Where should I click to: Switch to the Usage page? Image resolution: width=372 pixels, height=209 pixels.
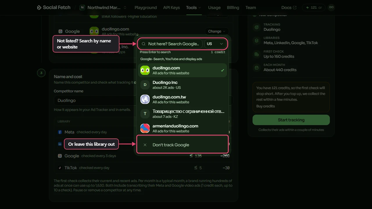click(x=214, y=8)
